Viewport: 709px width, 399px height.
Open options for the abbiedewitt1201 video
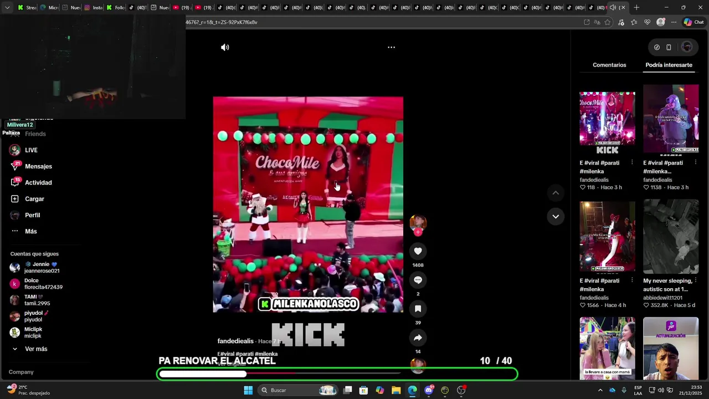click(696, 281)
